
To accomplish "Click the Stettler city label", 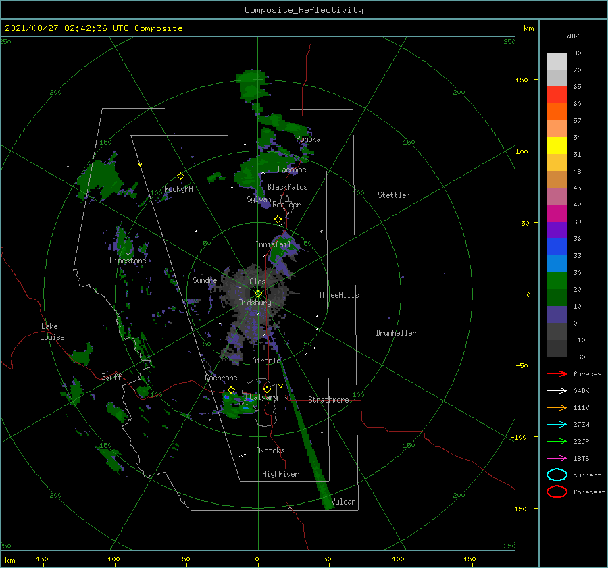I will point(394,195).
